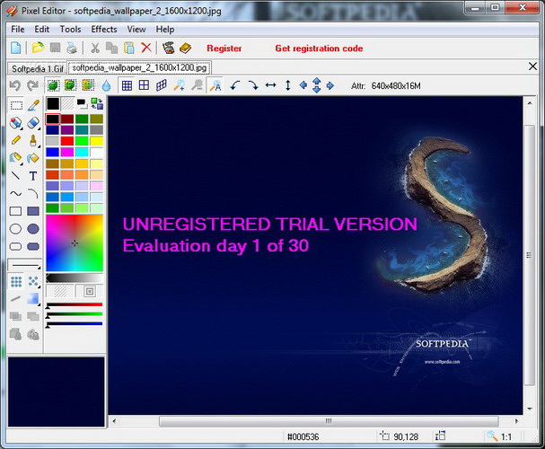Create a new image with the blank page icon
The width and height of the screenshot is (545, 449).
pyautogui.click(x=15, y=48)
